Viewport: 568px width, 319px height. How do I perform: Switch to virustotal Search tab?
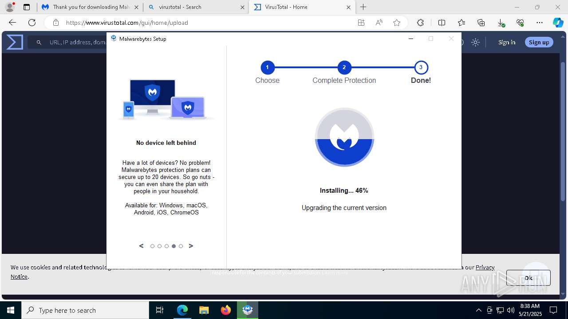click(196, 7)
